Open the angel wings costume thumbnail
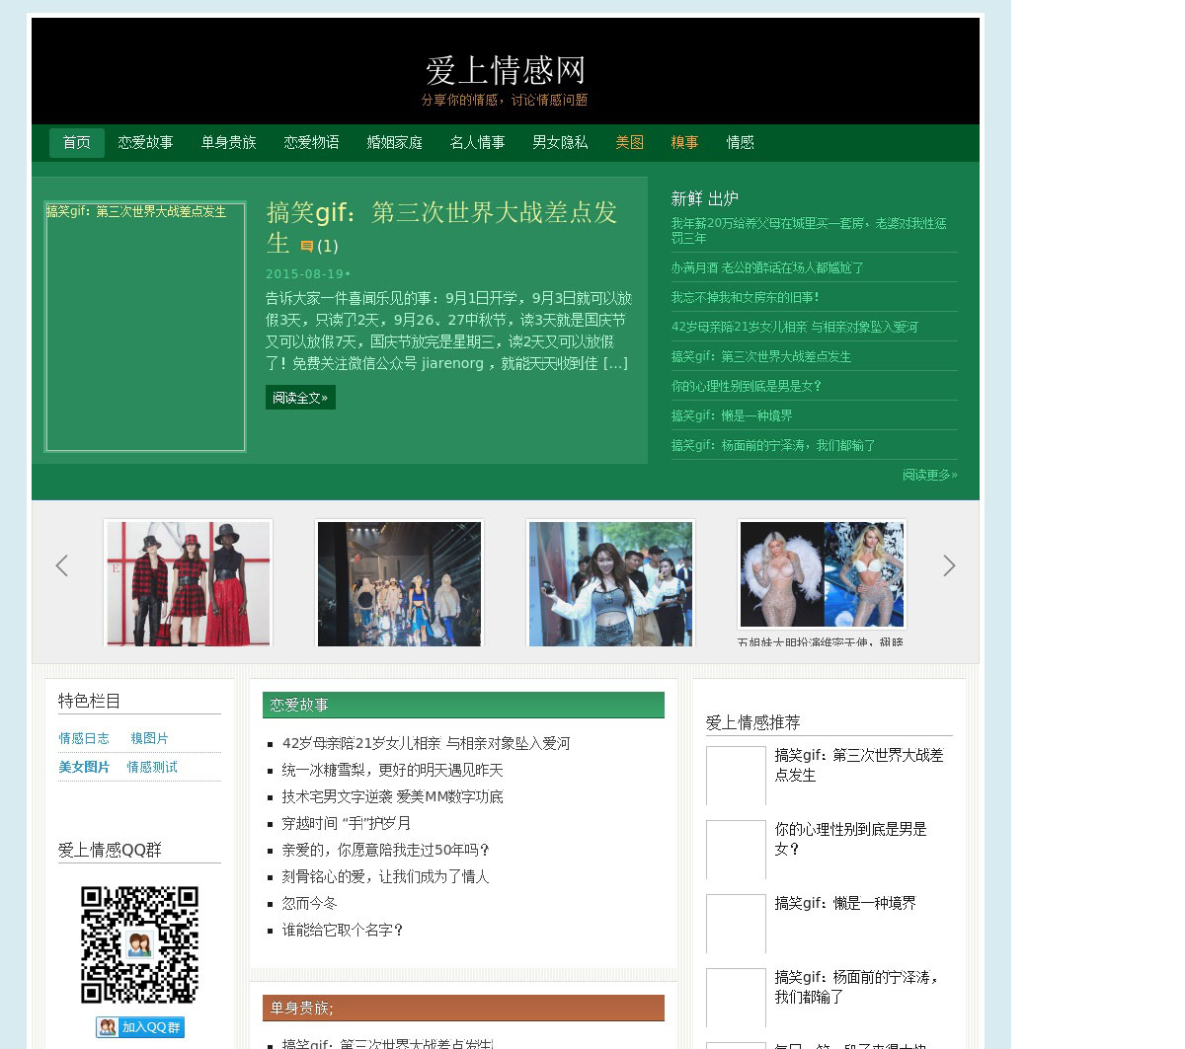Image resolution: width=1185 pixels, height=1049 pixels. pos(822,574)
